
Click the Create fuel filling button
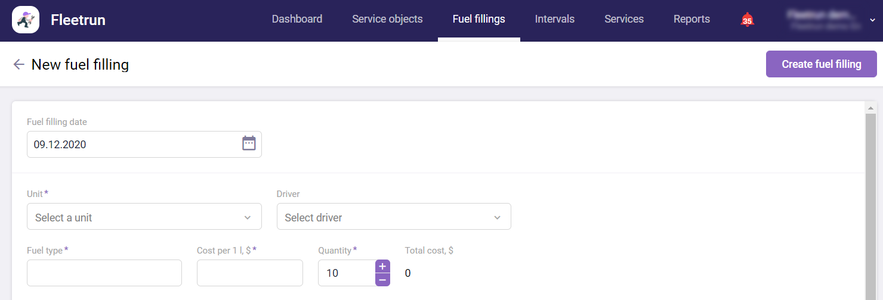point(821,64)
